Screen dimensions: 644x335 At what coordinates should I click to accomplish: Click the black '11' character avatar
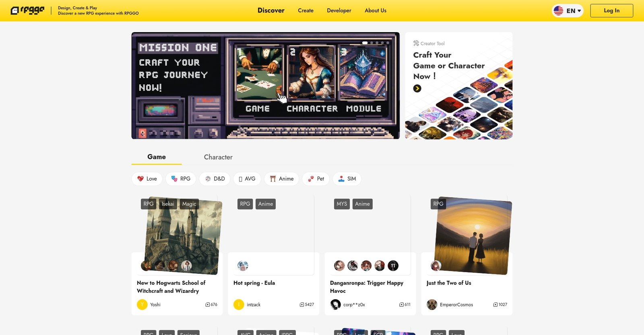(x=393, y=265)
